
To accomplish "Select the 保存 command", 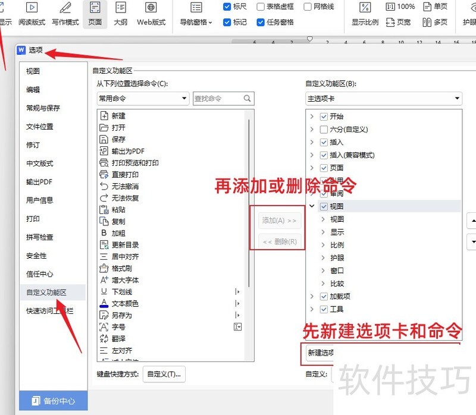I will click(x=171, y=140).
